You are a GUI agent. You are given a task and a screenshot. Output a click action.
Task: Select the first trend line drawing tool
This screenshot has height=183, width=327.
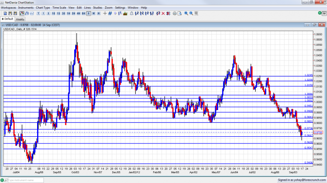click(x=137, y=13)
